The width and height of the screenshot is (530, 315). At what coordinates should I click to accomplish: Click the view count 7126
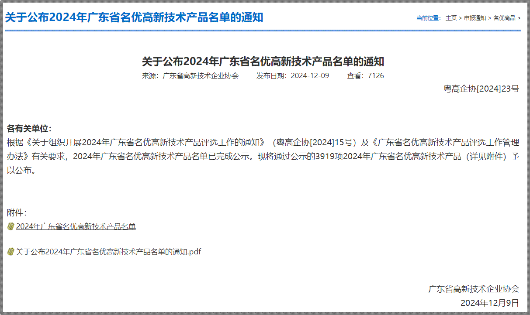pos(376,75)
